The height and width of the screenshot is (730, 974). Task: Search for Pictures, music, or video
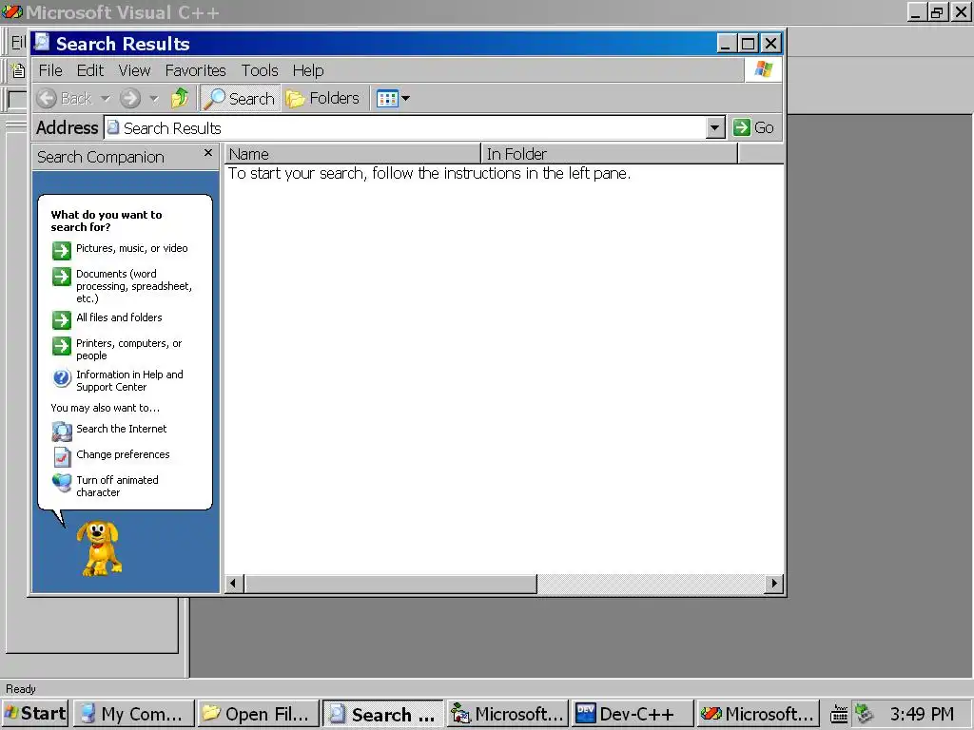click(x=121, y=249)
